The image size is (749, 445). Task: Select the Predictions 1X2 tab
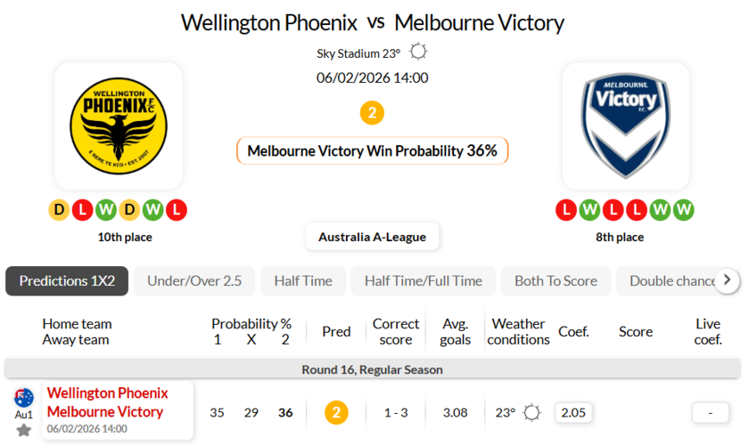pyautogui.click(x=67, y=280)
